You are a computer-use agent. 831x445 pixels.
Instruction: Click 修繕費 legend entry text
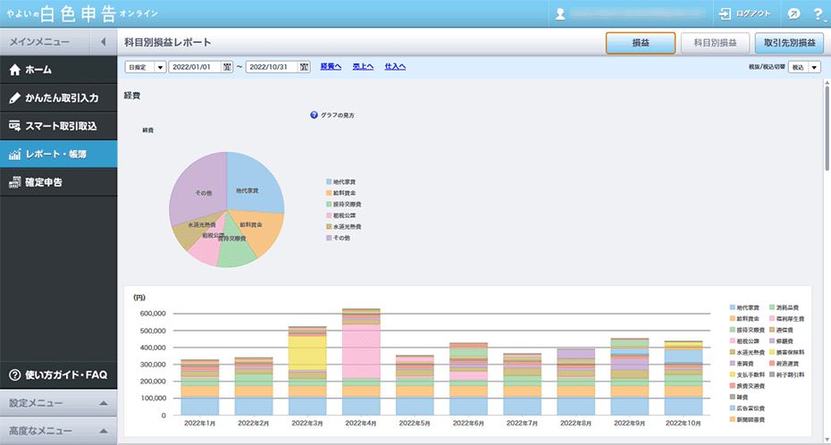(785, 341)
